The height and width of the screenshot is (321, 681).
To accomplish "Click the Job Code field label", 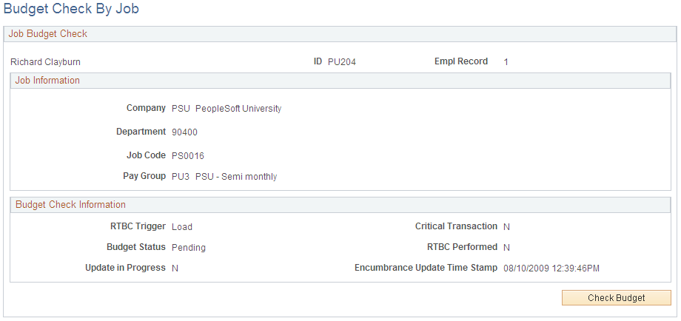I will point(146,155).
